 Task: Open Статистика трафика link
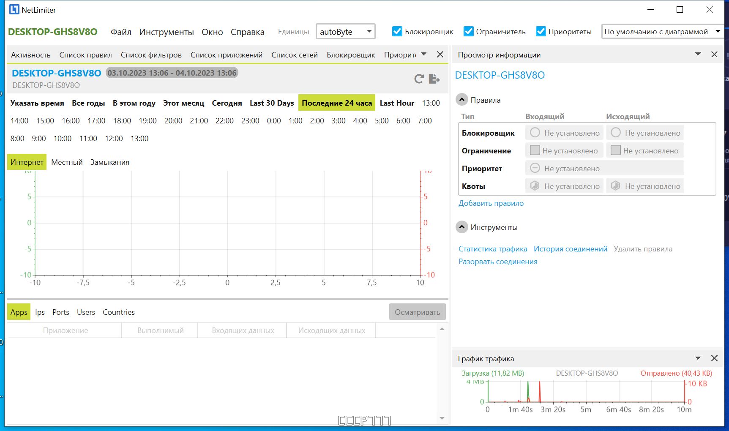493,249
